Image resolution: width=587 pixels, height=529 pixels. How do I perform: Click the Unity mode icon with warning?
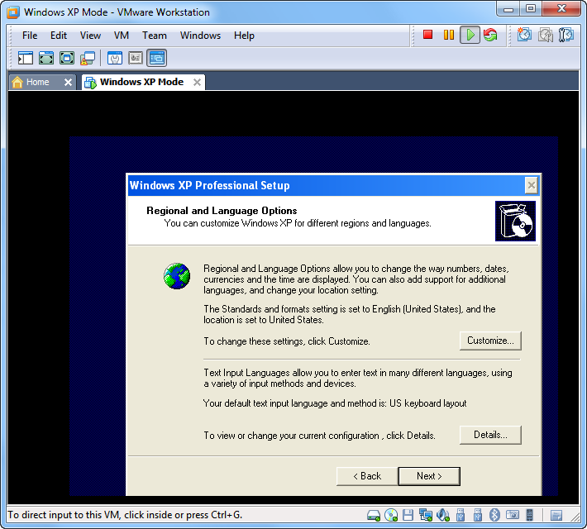[x=88, y=58]
